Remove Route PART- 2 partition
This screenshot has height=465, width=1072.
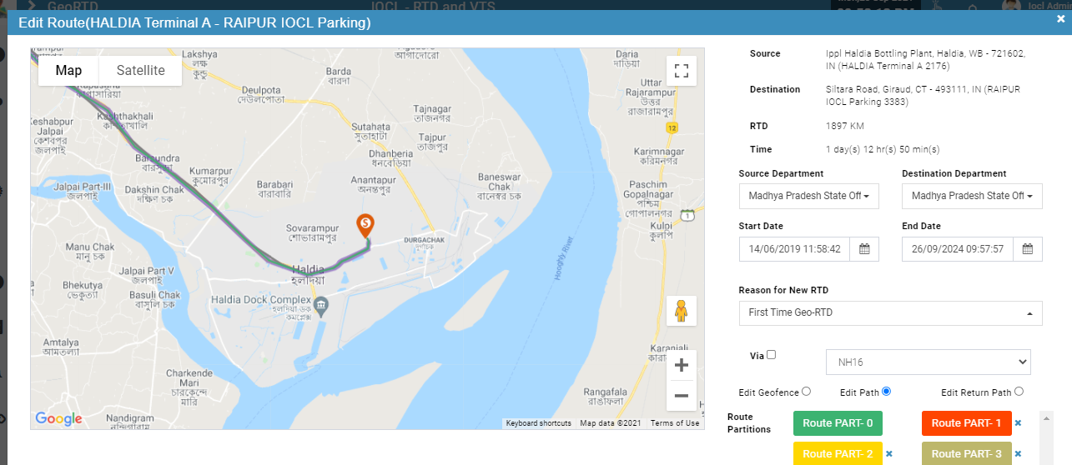coord(889,454)
